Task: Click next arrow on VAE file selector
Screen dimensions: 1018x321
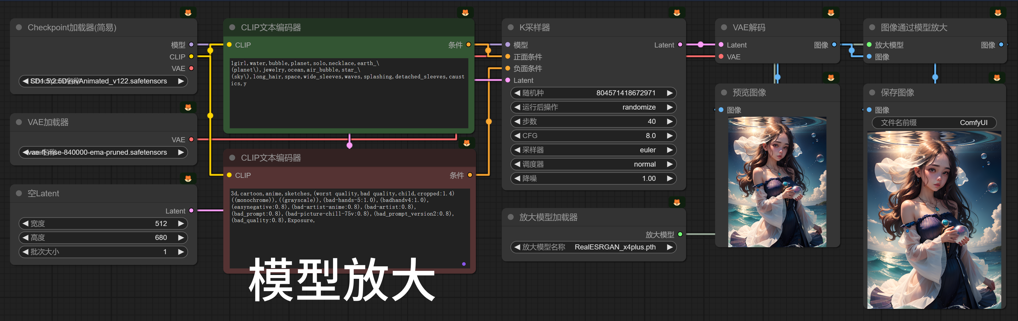Action: coord(181,152)
